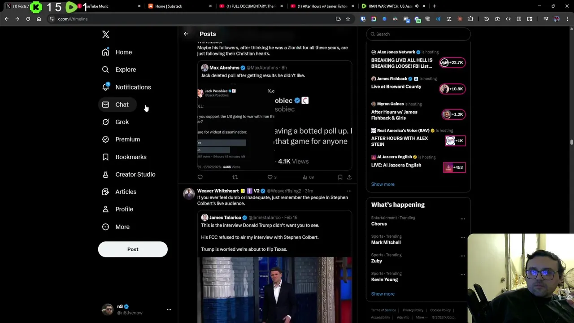Open Weaver Whiteheart's profile avatar
Image resolution: width=574 pixels, height=323 pixels.
[x=189, y=193]
